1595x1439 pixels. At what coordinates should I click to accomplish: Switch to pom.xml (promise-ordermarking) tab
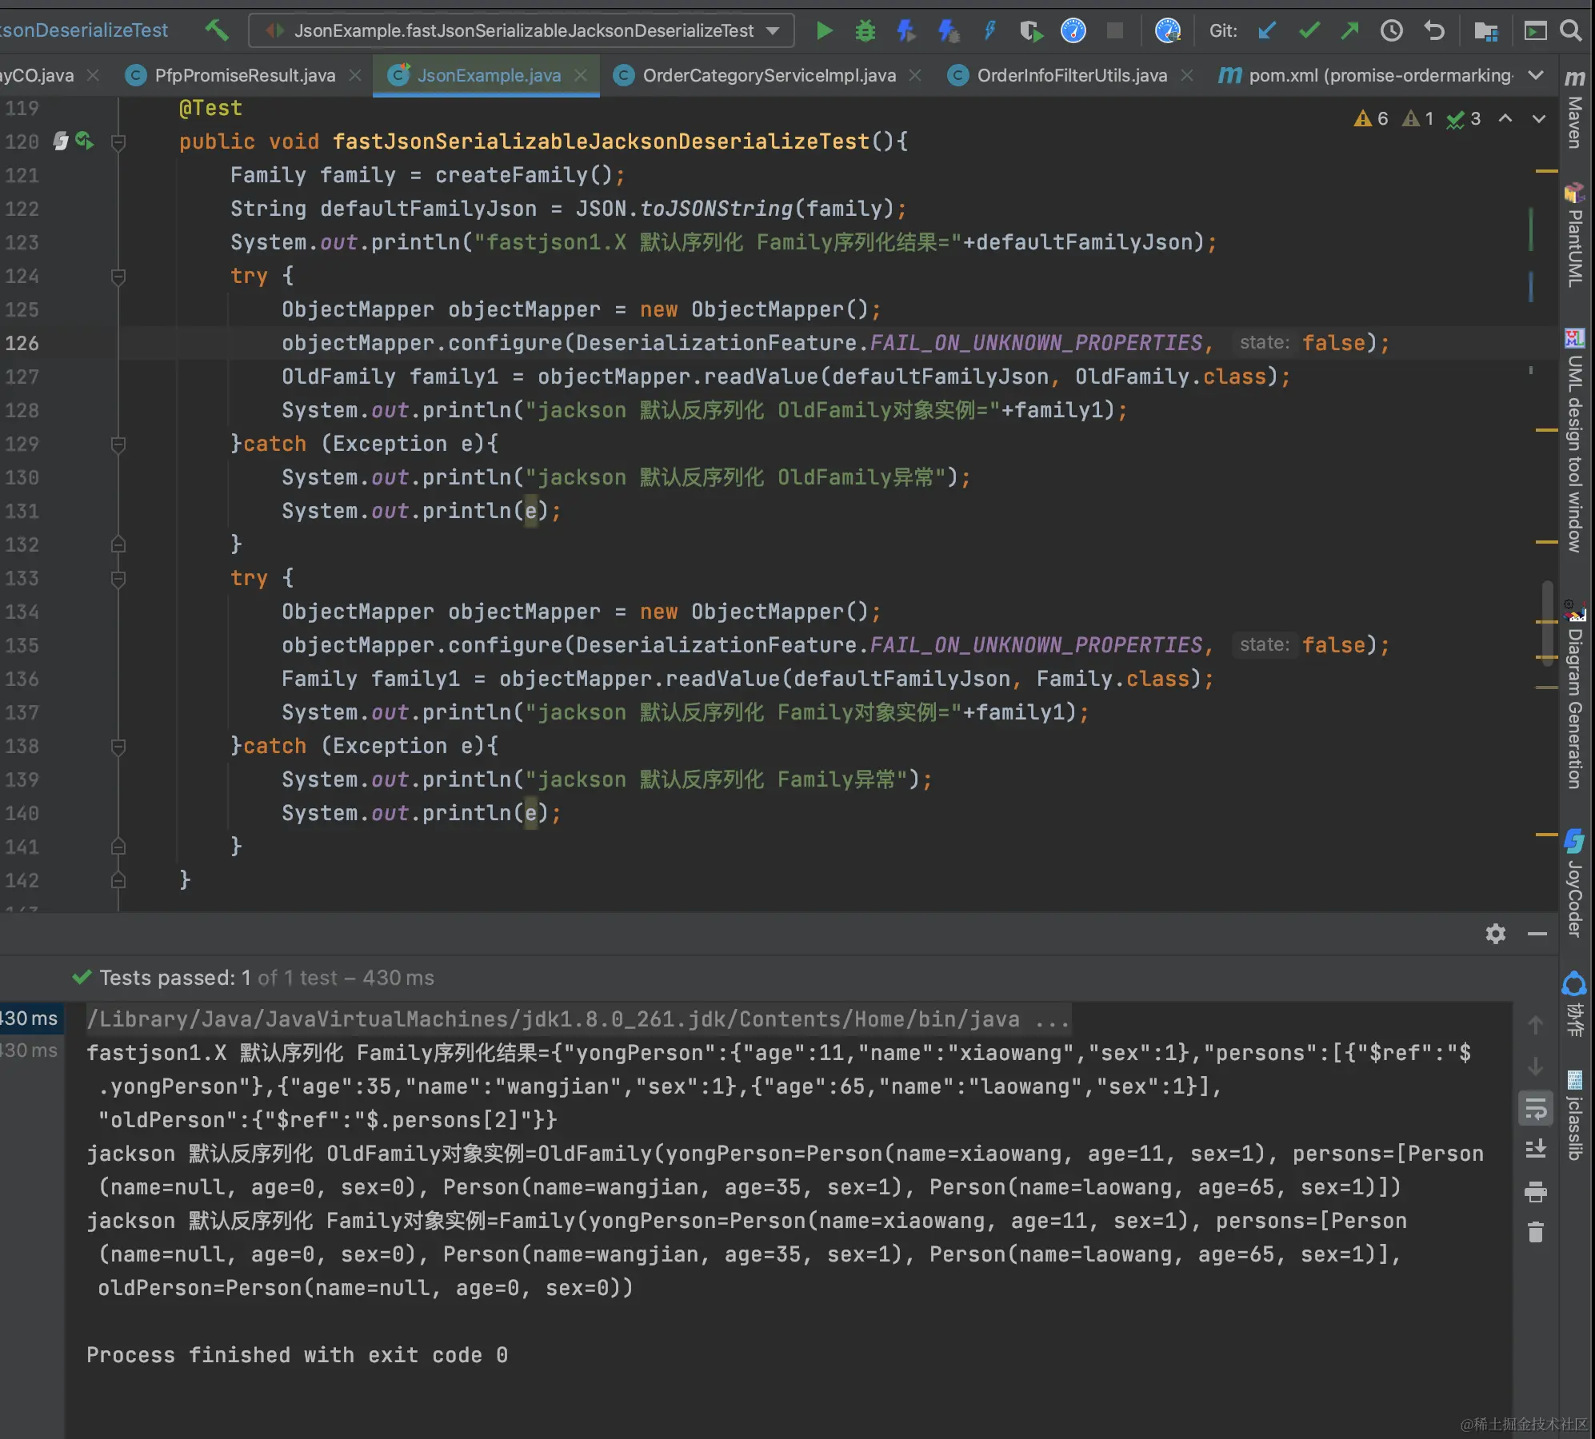1367,75
